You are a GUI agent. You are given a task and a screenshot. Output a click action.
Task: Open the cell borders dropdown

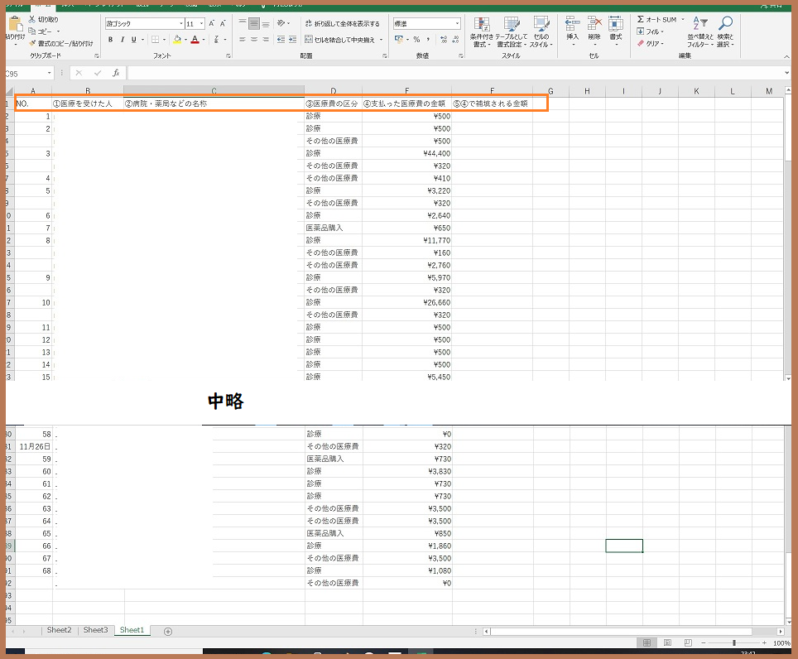point(164,39)
